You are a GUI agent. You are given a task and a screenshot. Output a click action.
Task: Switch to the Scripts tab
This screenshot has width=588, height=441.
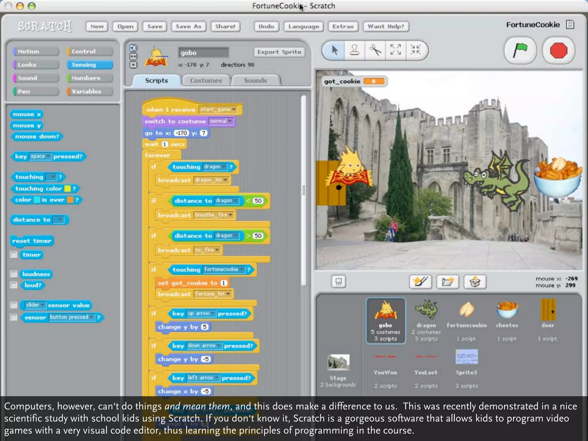pos(156,80)
